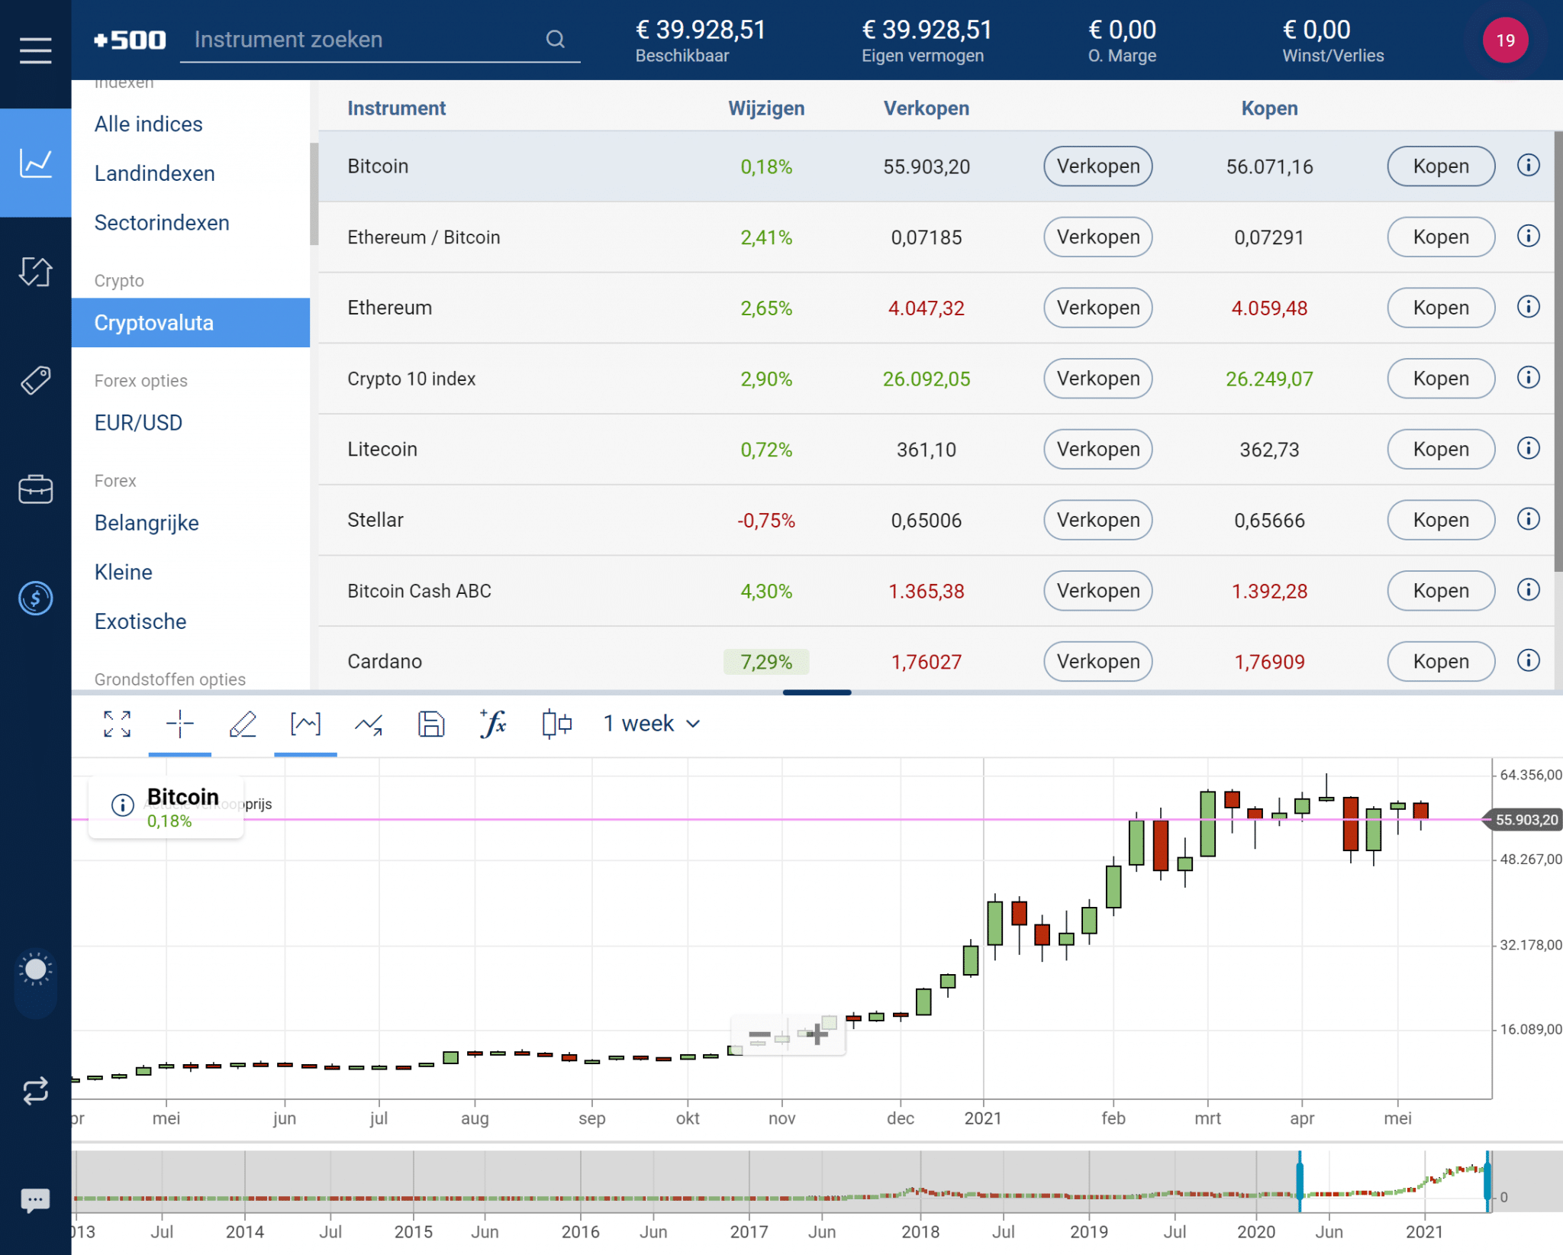Click Kopen for Cardano

tap(1440, 661)
